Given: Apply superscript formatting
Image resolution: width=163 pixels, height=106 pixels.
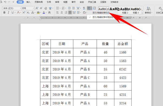Looking at the screenshot, I should [x=24, y=13].
